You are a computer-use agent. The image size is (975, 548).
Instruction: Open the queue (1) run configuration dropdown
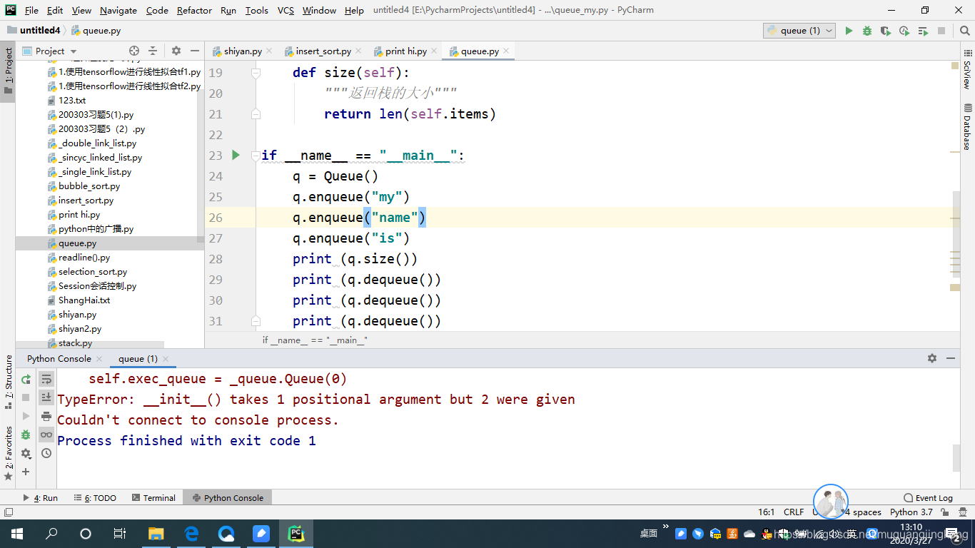tap(799, 31)
